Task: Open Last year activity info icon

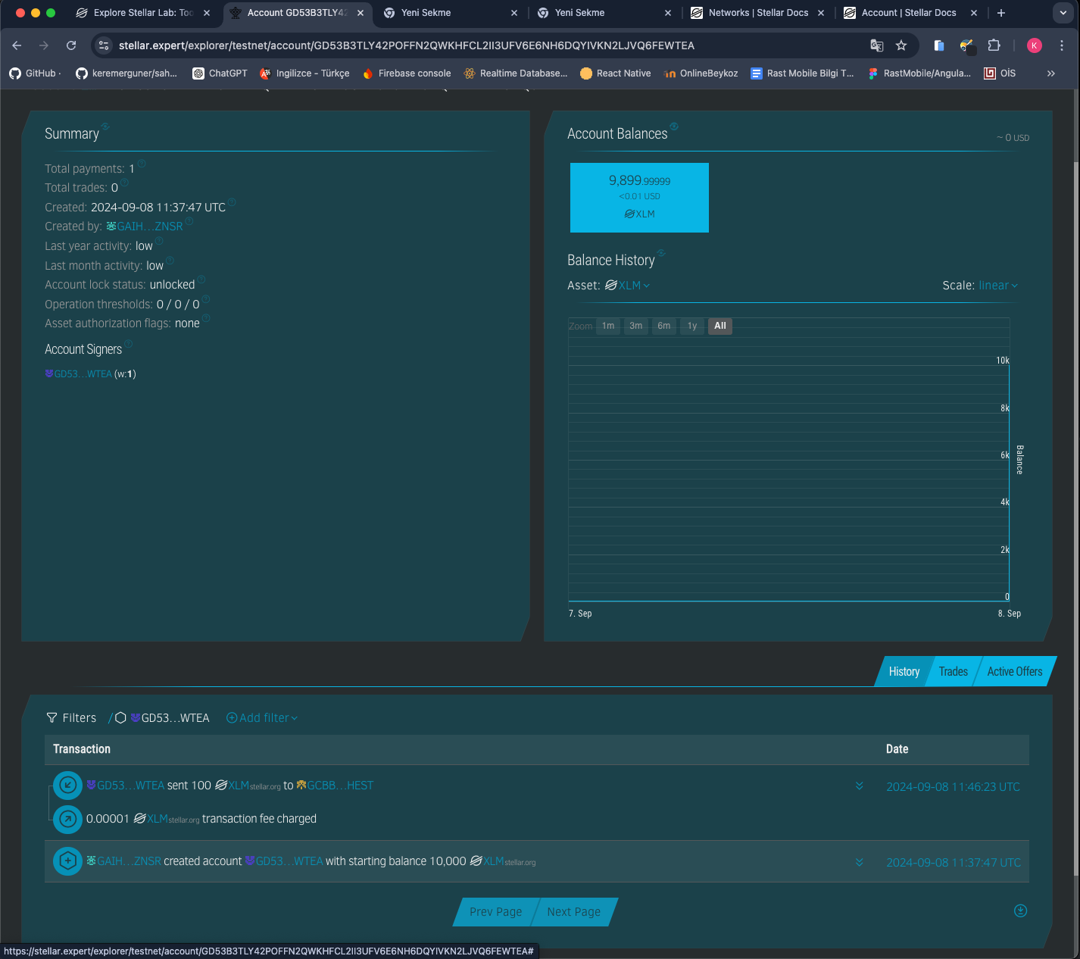Action: pos(159,241)
